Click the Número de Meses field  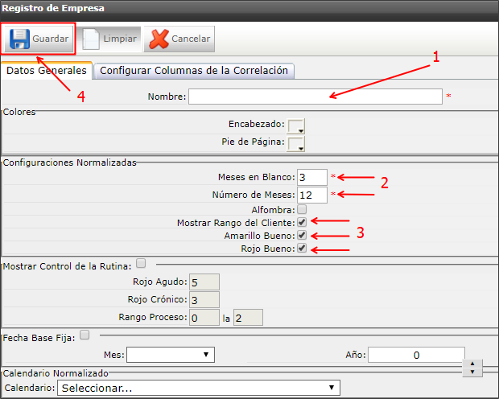[312, 195]
